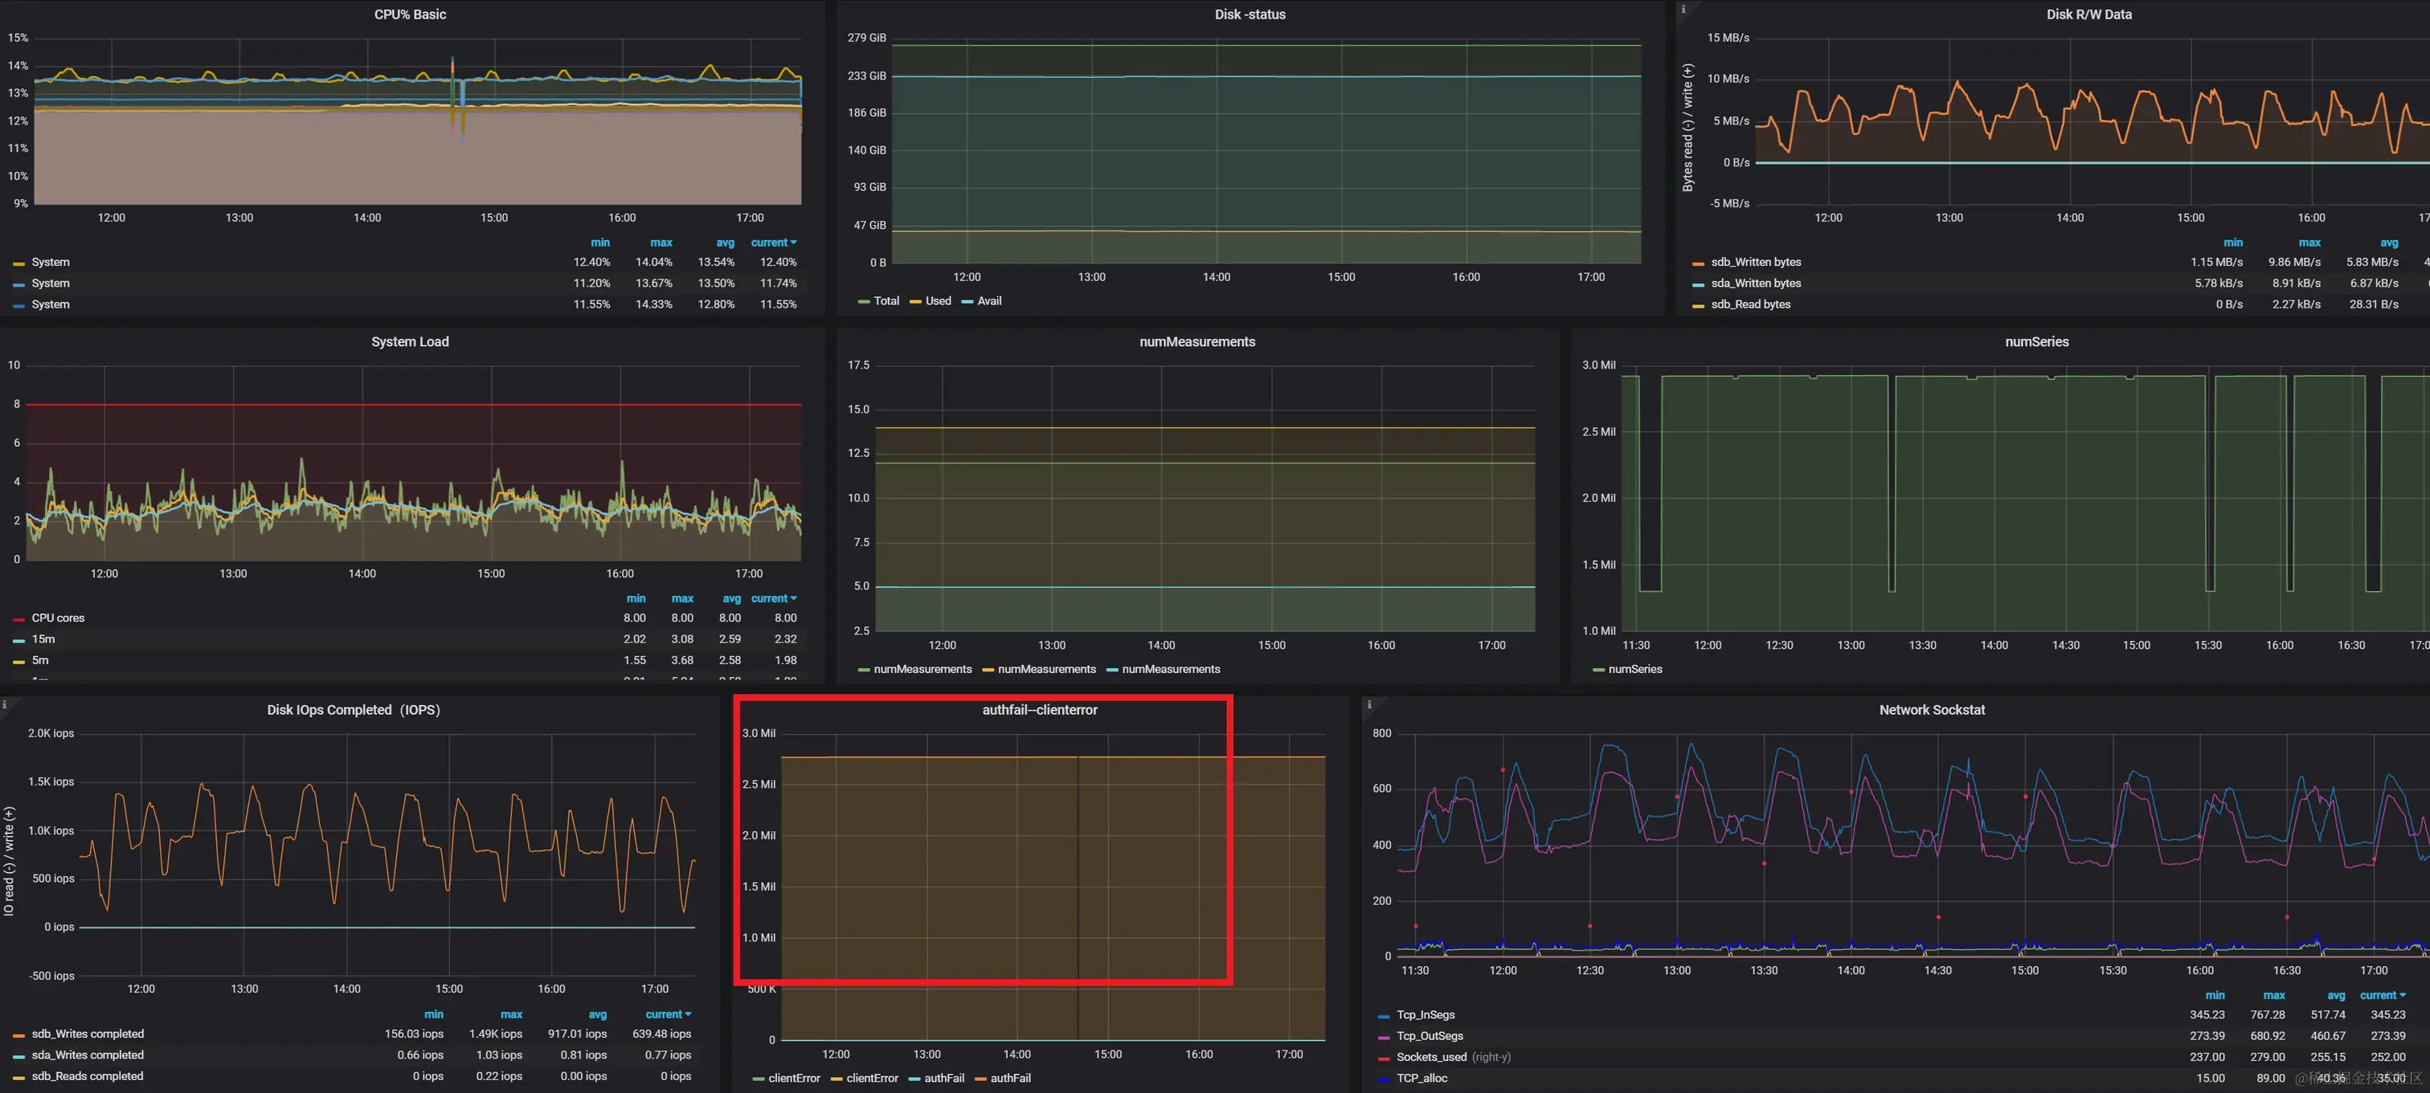Click the Tcp_InSegs legend color marker

[x=1384, y=1016]
